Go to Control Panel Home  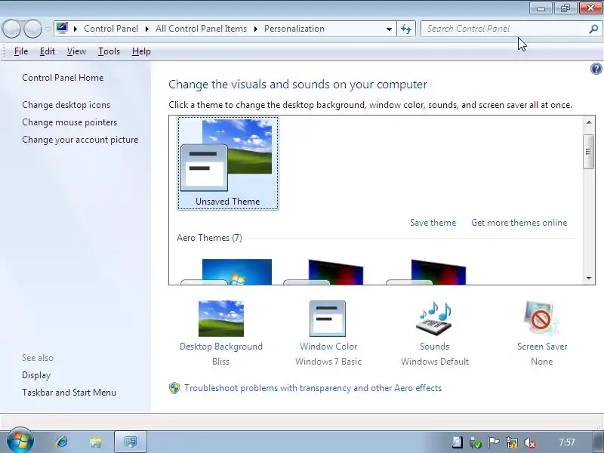pos(63,78)
